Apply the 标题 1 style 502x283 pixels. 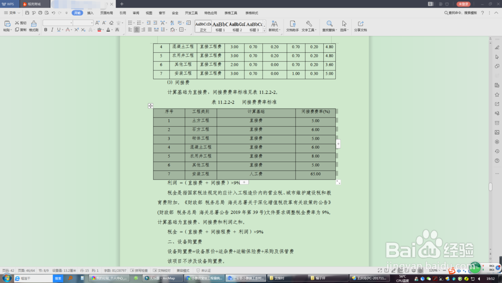click(x=220, y=26)
